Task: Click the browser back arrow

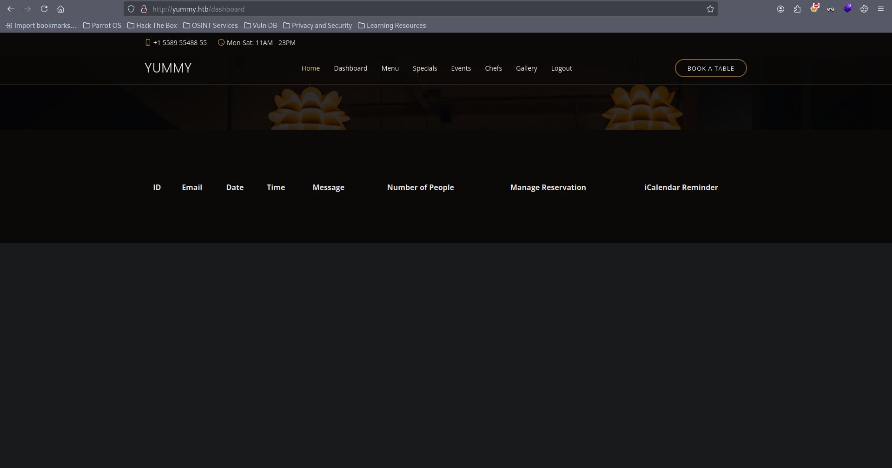Action: point(11,9)
